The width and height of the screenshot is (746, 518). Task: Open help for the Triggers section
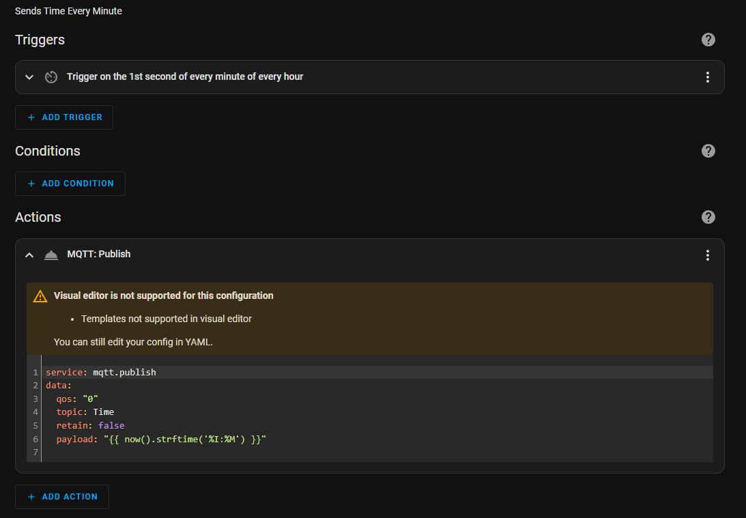pos(708,40)
